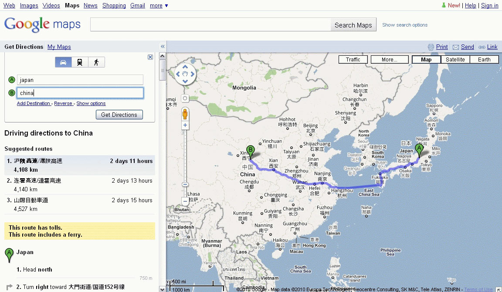Open the More... map layers dropdown
This screenshot has width=502, height=292.
pos(389,60)
